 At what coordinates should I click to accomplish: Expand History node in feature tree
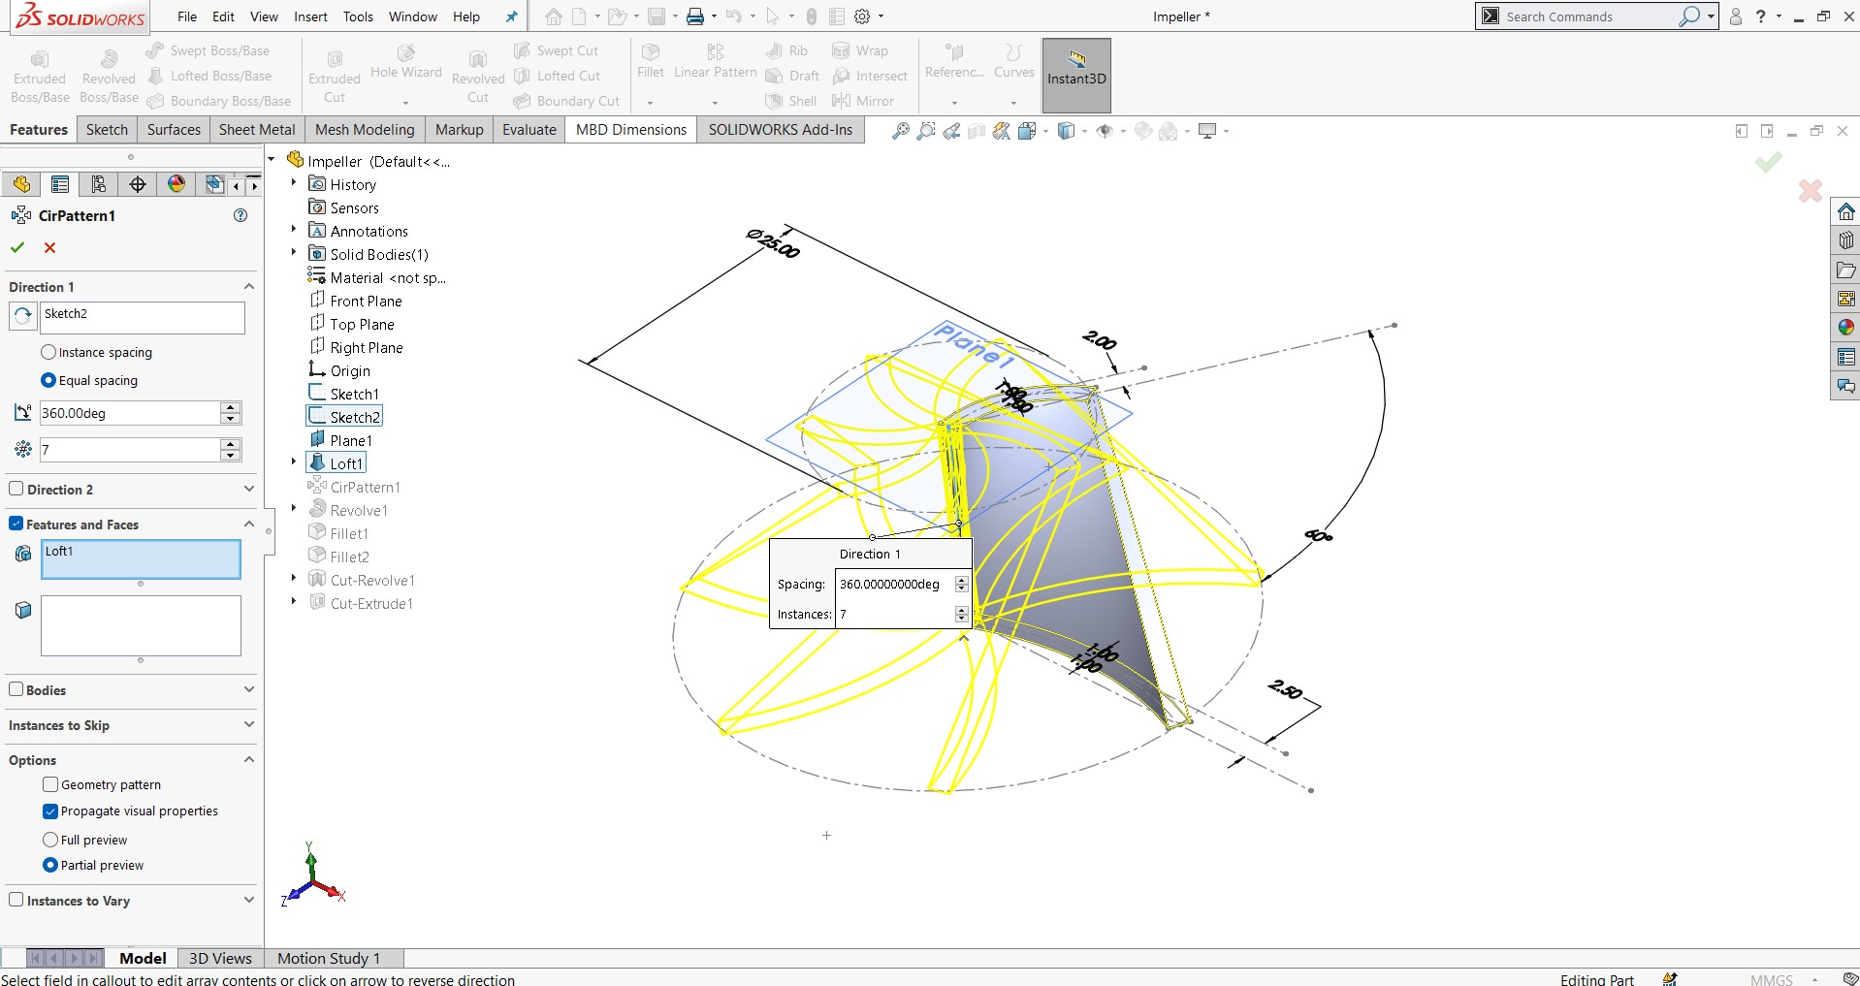tap(294, 182)
